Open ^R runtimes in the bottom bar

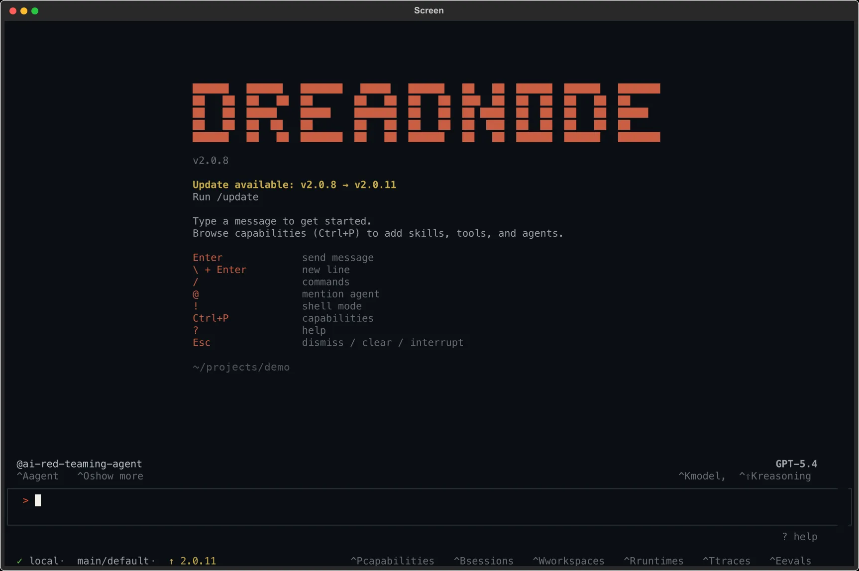coord(653,561)
